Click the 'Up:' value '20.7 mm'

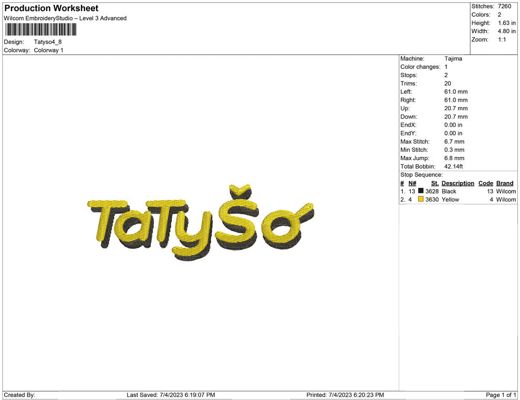(456, 108)
